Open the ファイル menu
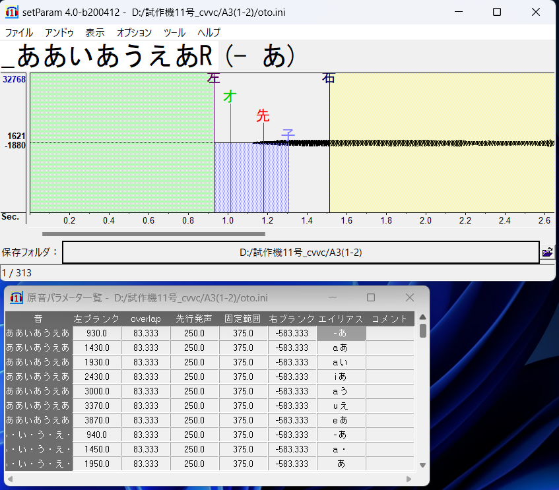 (x=19, y=32)
